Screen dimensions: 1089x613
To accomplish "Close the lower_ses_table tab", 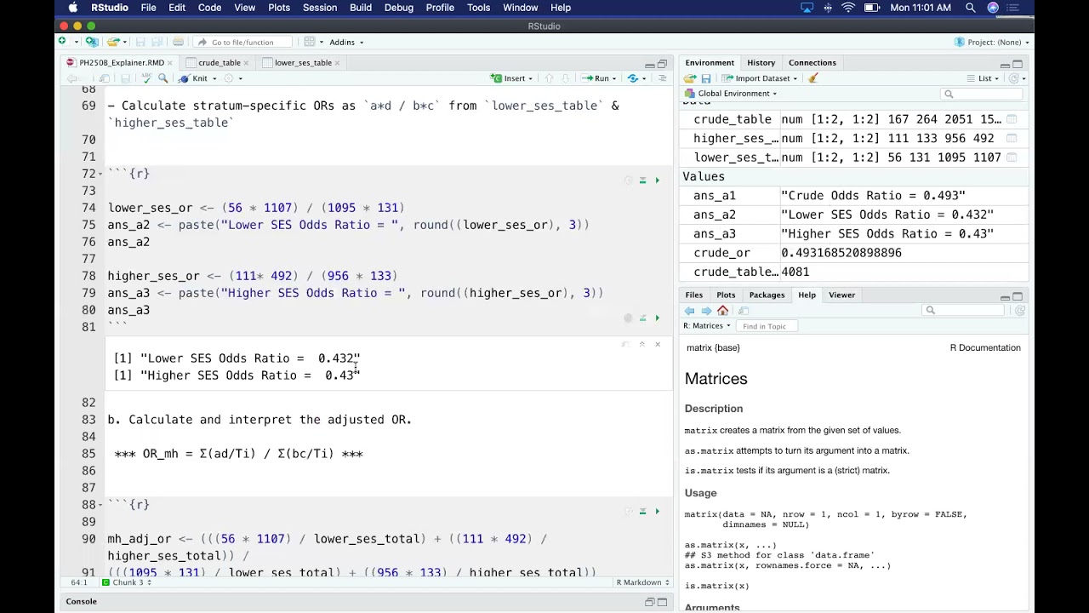I will pyautogui.click(x=338, y=63).
